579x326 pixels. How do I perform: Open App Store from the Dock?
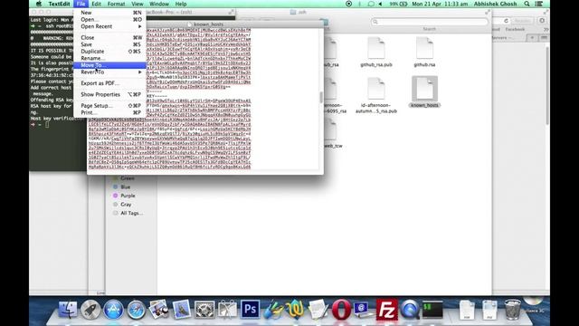coord(113,310)
